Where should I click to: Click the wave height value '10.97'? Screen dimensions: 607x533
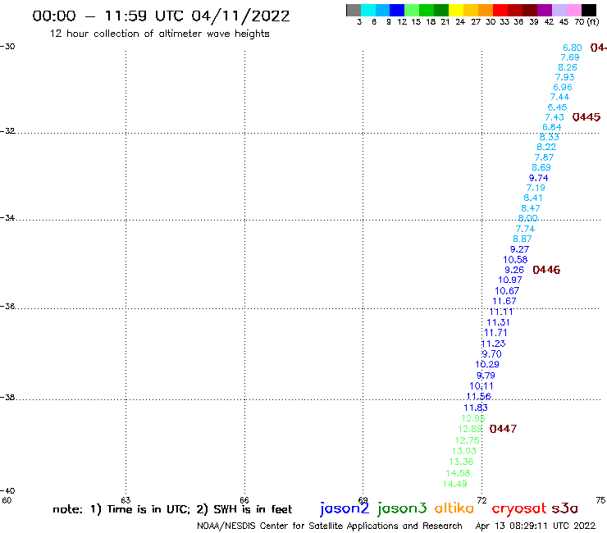[510, 280]
